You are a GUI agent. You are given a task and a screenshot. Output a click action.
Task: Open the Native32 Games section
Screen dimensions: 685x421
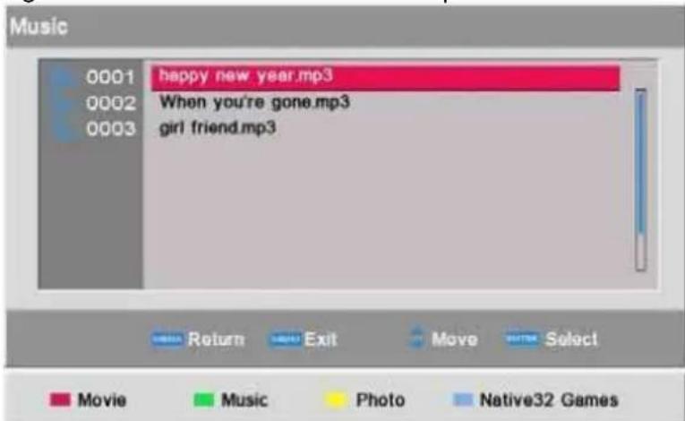pos(549,400)
